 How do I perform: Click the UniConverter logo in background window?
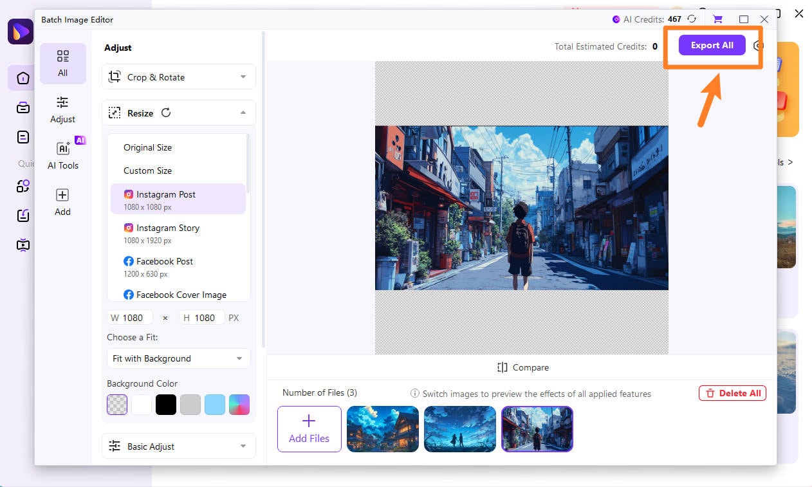[x=20, y=32]
